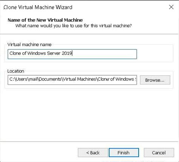
Task: Close the Clone Virtual Machine Wizard
Action: click(x=171, y=7)
